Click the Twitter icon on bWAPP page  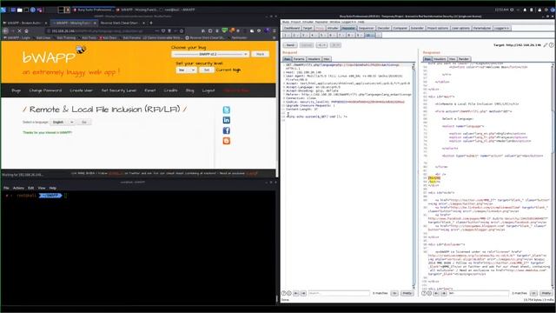point(226,110)
